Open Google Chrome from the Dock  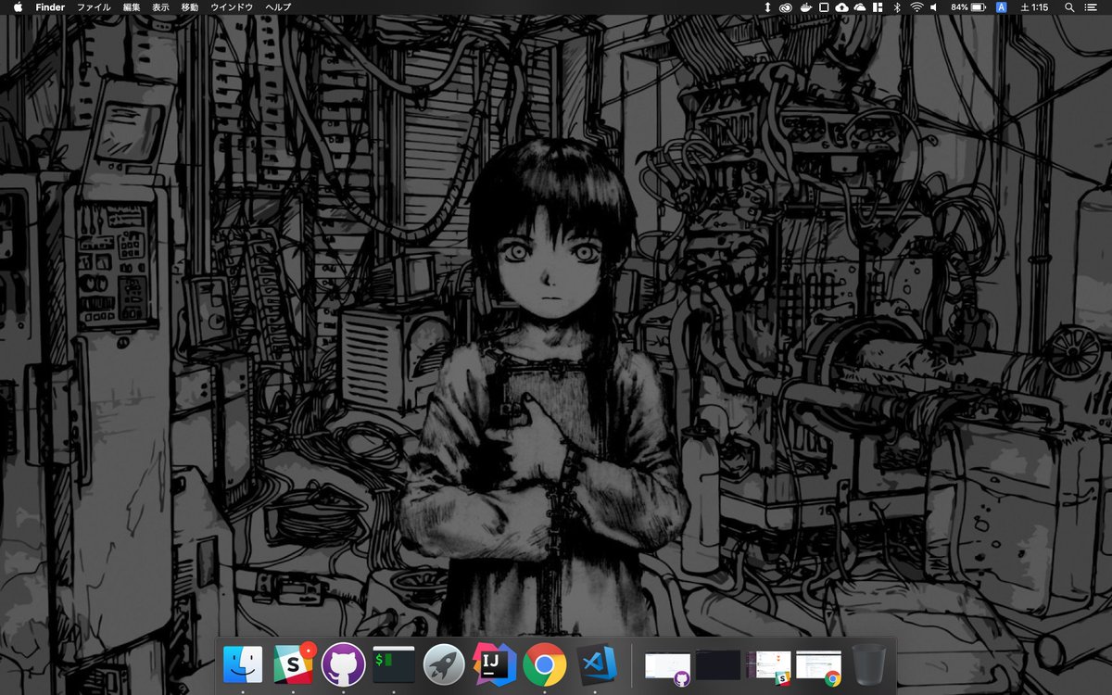coord(545,664)
